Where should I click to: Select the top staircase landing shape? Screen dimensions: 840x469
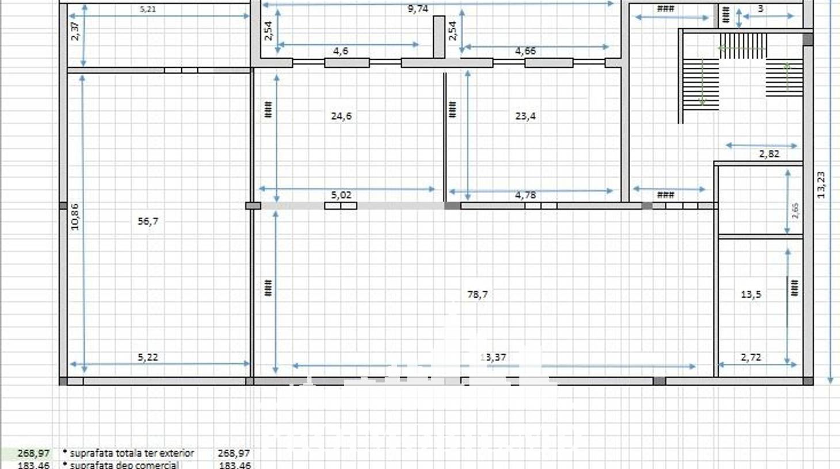pyautogui.click(x=743, y=45)
